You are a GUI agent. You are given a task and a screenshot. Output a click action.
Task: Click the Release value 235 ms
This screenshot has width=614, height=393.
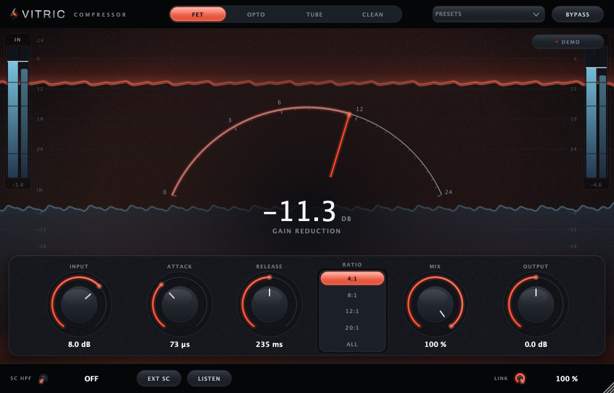270,344
